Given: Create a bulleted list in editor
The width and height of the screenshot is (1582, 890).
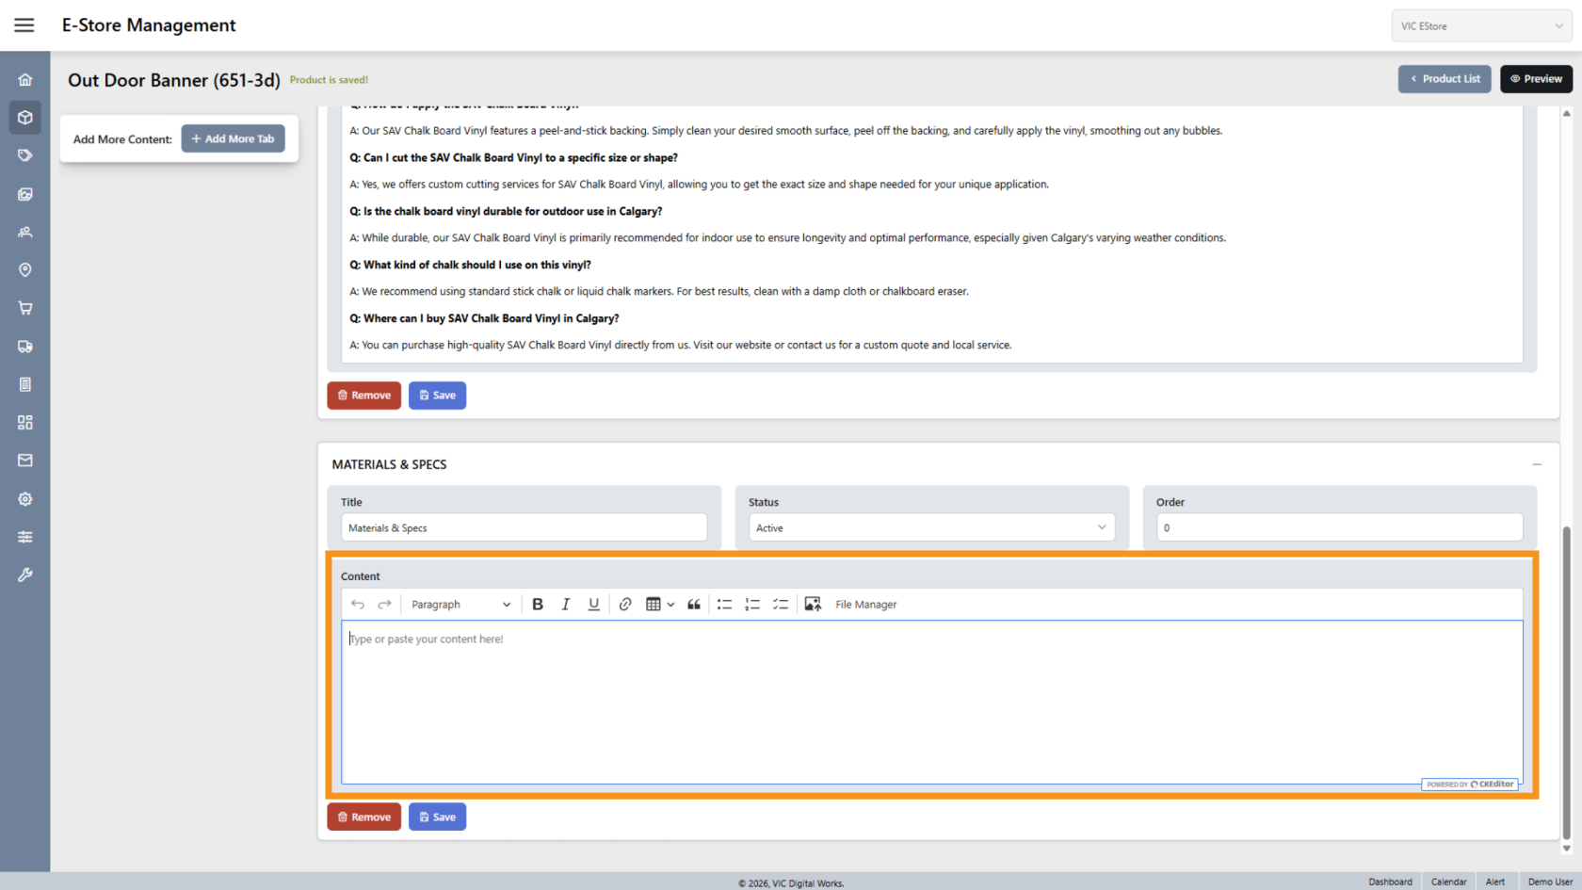Looking at the screenshot, I should click(724, 605).
